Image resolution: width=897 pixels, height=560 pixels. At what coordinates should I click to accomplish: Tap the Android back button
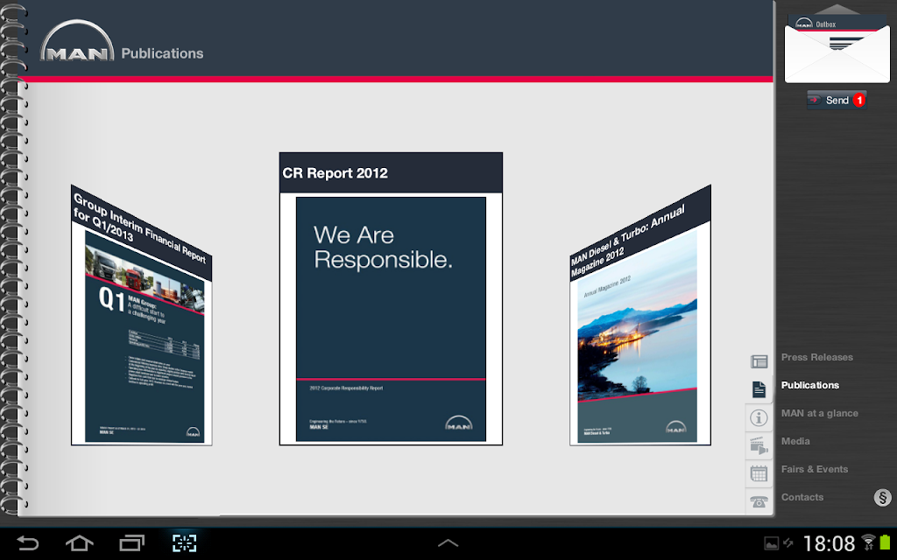point(27,542)
